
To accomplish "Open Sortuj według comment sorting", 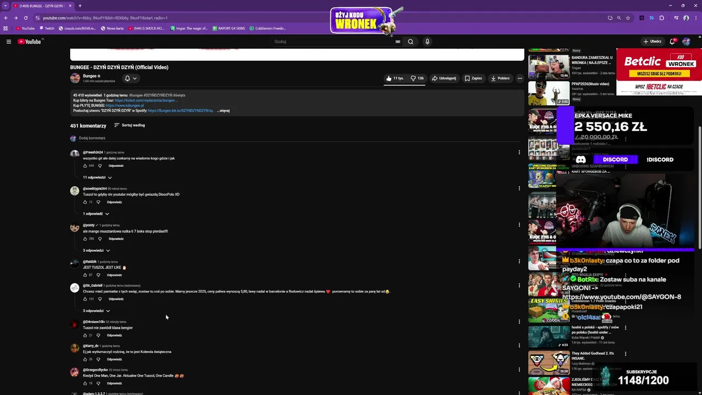I will [x=129, y=126].
